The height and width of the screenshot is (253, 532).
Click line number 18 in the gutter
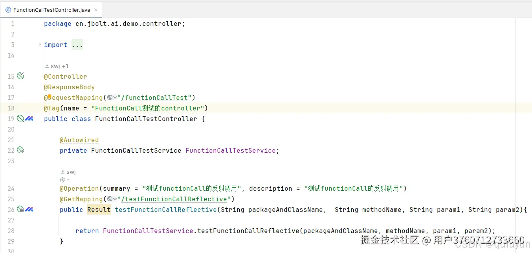coord(11,108)
